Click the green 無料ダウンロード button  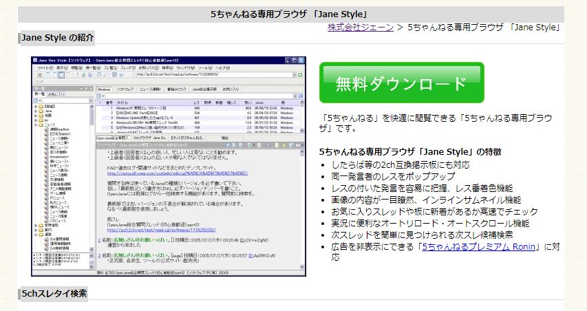pos(402,83)
